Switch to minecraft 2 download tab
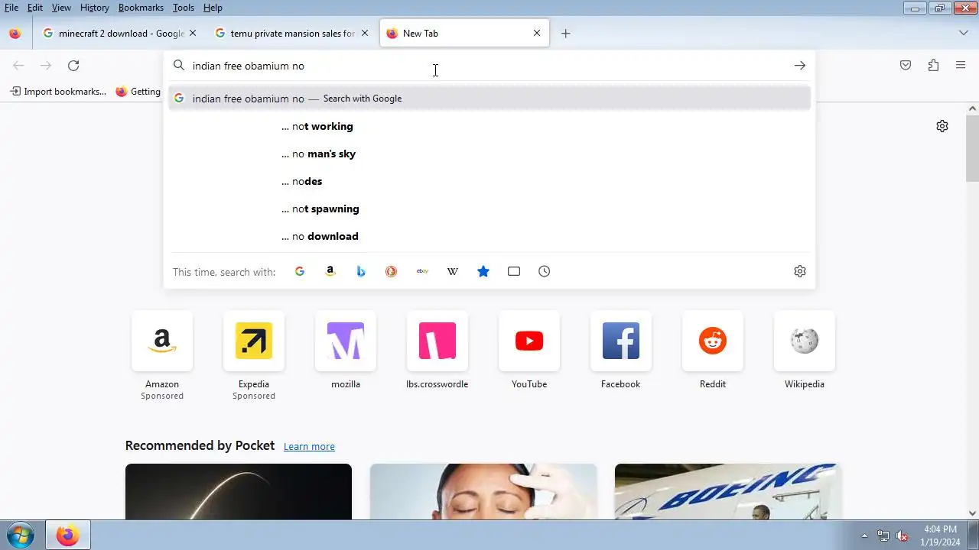Screen dimensions: 979x550 [114, 34]
